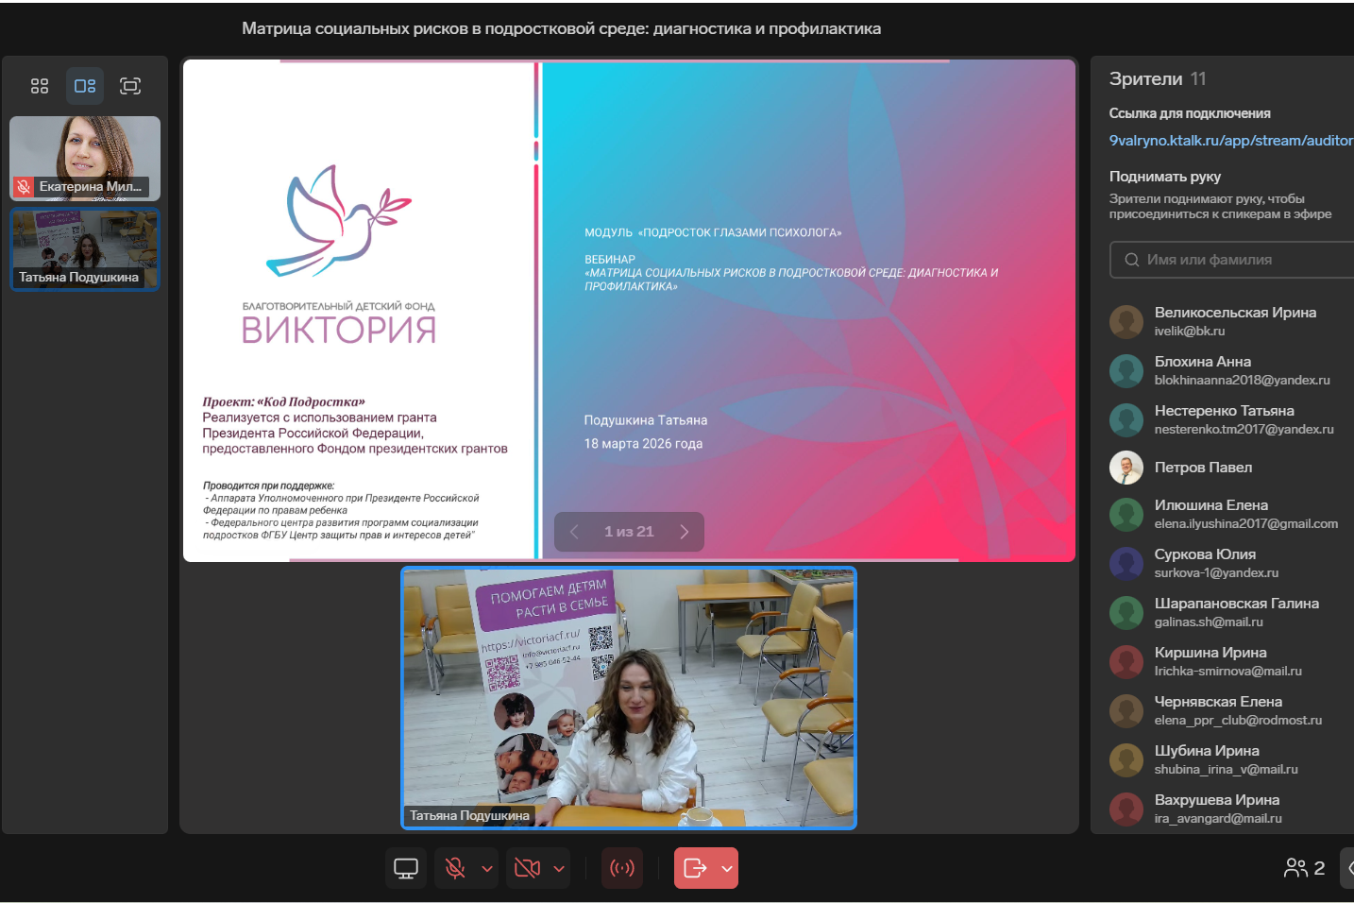Go to next presentation slide

pos(685,532)
